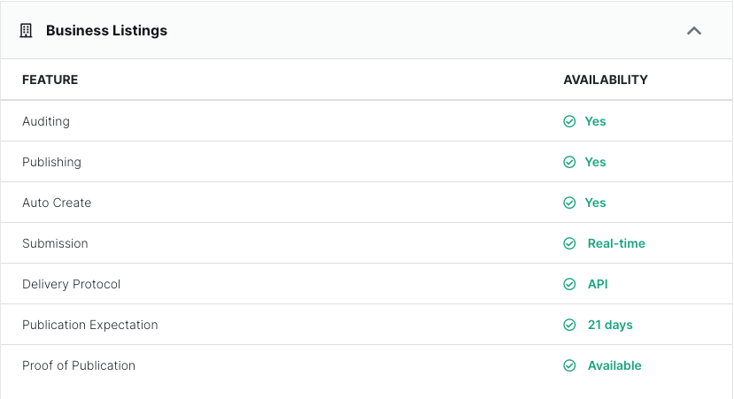Click the Proof of Publication label
734x399 pixels.
tap(79, 365)
